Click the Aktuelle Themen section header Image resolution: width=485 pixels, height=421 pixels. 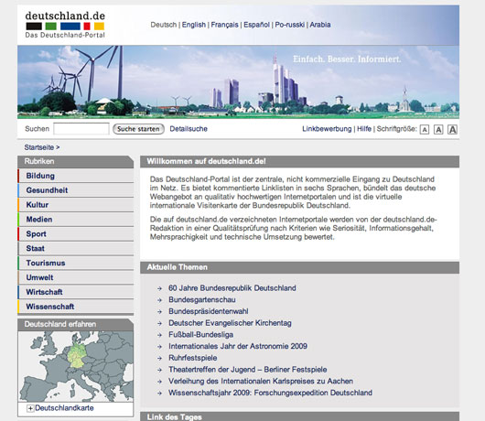299,267
